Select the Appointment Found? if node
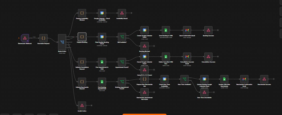The width and height of the screenshot is (282, 115). pyautogui.click(x=122, y=62)
